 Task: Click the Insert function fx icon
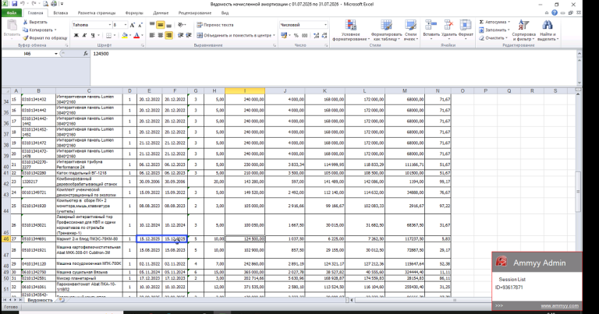click(x=86, y=54)
